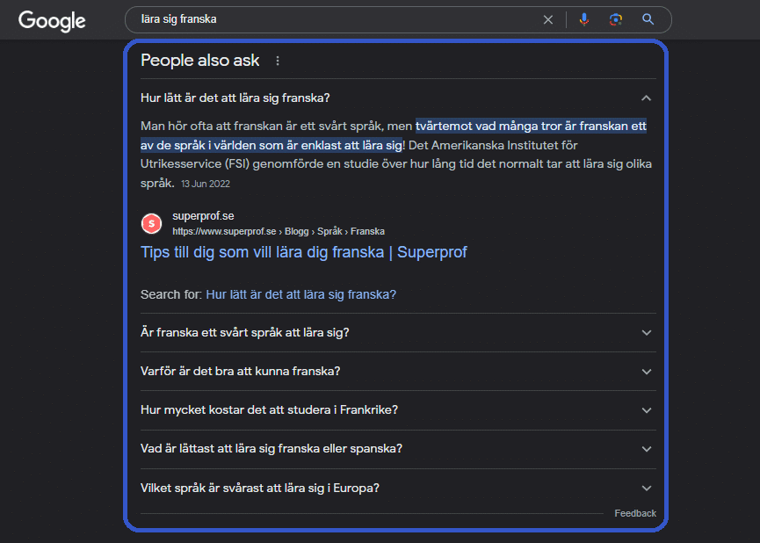
Task: Click the 'Hur lätt är det' question title
Action: tap(235, 98)
